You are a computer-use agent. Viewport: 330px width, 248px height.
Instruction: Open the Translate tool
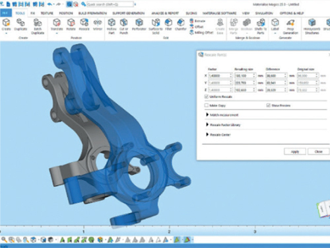tap(57, 24)
